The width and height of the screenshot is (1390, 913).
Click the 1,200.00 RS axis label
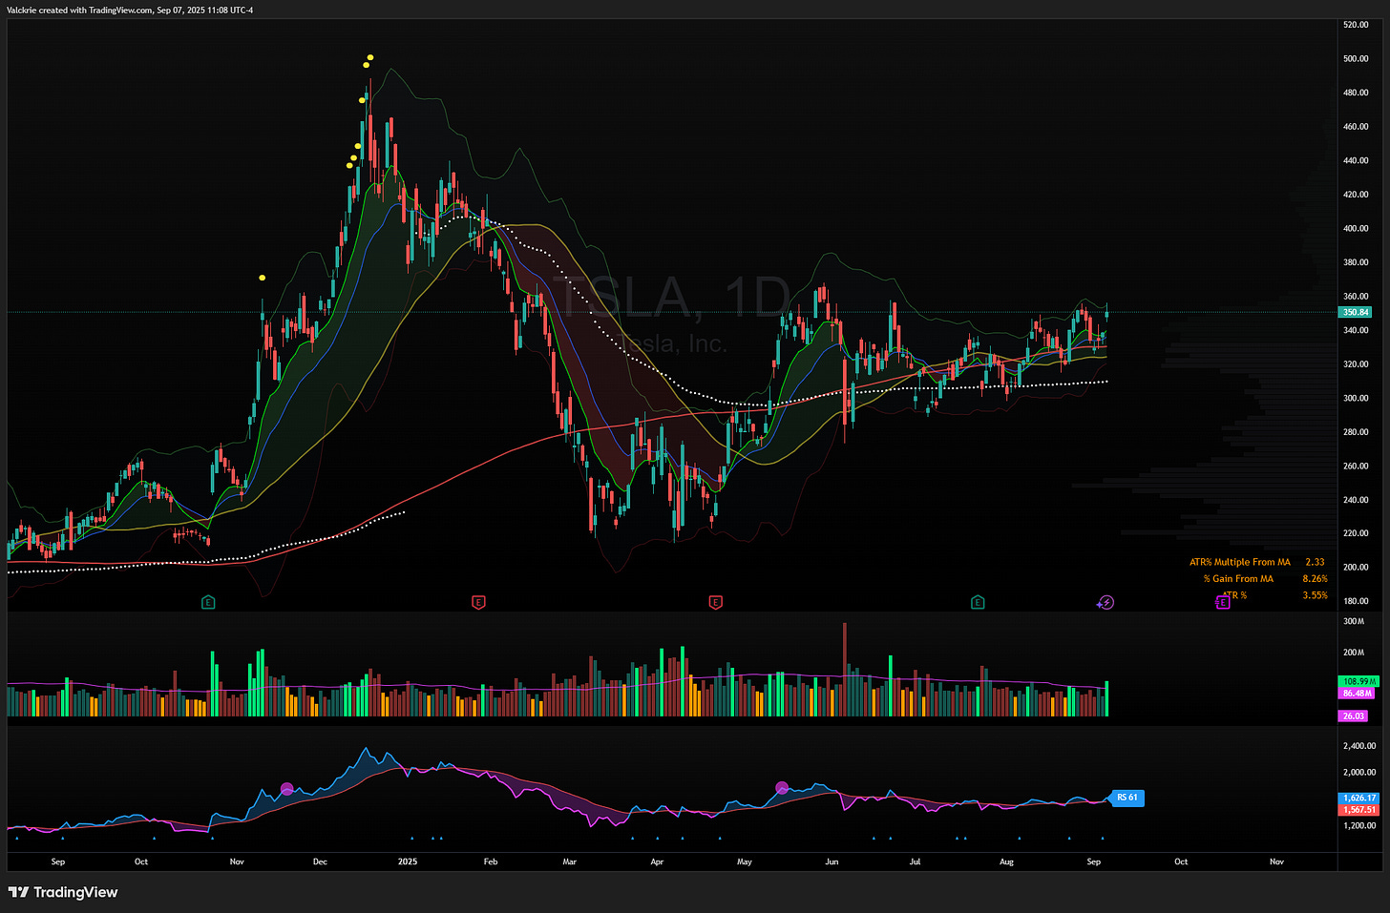[x=1359, y=825]
